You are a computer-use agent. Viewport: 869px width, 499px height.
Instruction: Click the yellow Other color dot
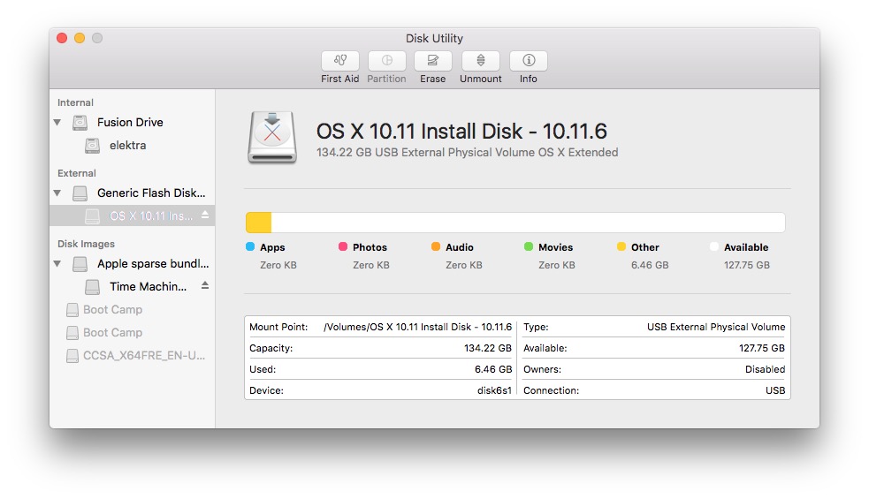pyautogui.click(x=621, y=246)
